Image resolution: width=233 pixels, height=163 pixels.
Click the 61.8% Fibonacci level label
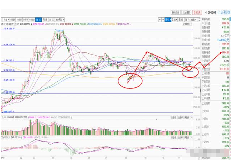pyautogui.click(x=9, y=61)
